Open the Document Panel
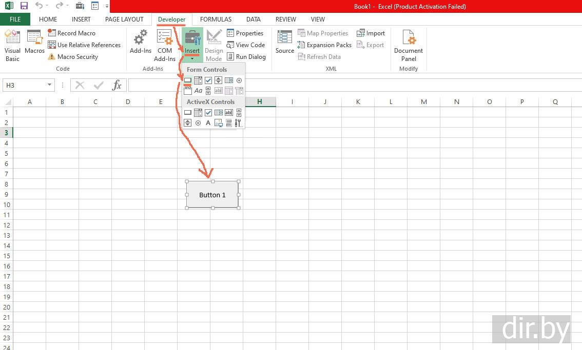 coord(409,45)
